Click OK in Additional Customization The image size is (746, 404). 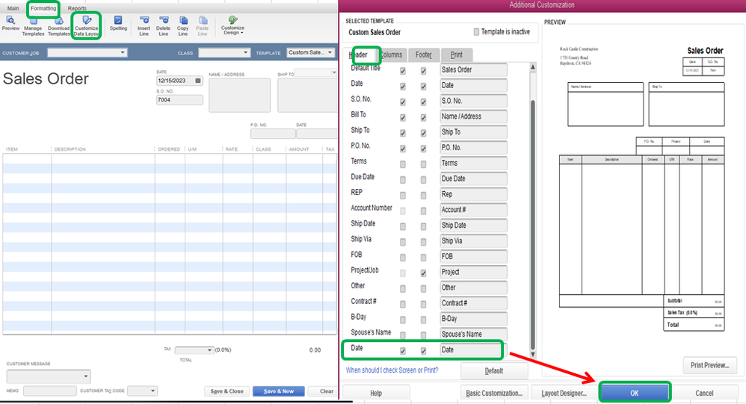click(634, 393)
